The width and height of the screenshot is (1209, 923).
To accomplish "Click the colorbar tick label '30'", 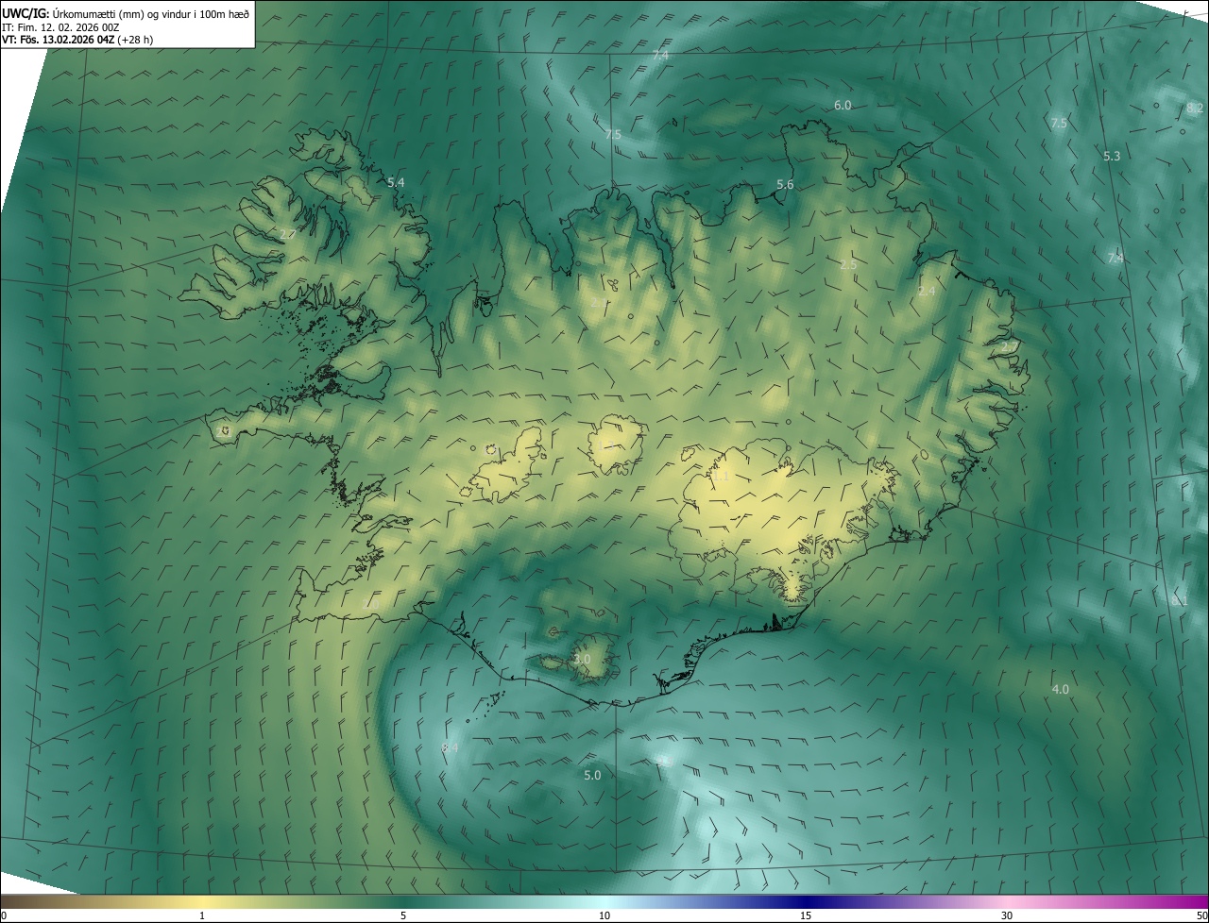I will [1007, 915].
